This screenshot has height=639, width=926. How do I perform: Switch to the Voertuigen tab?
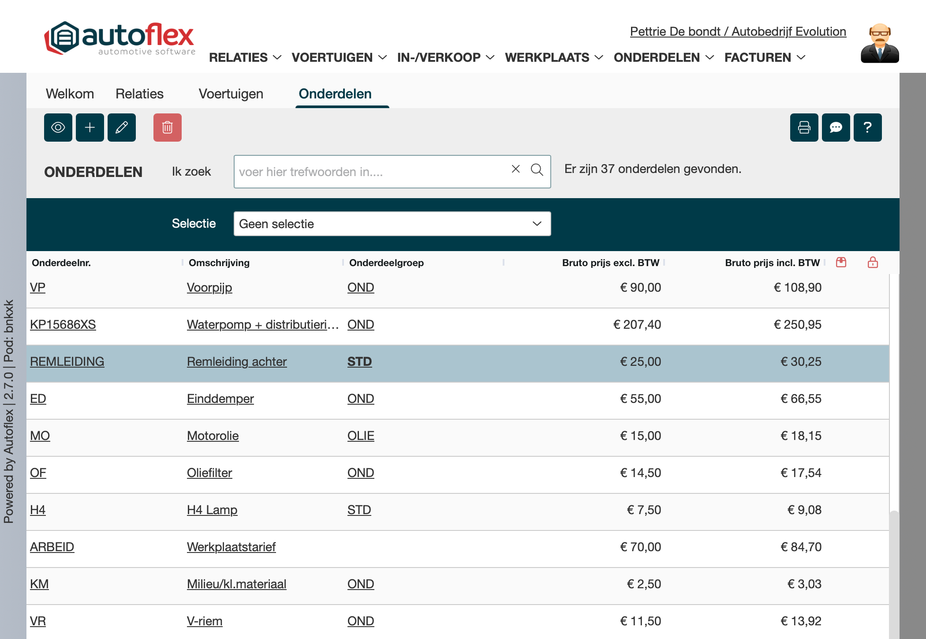tap(231, 94)
